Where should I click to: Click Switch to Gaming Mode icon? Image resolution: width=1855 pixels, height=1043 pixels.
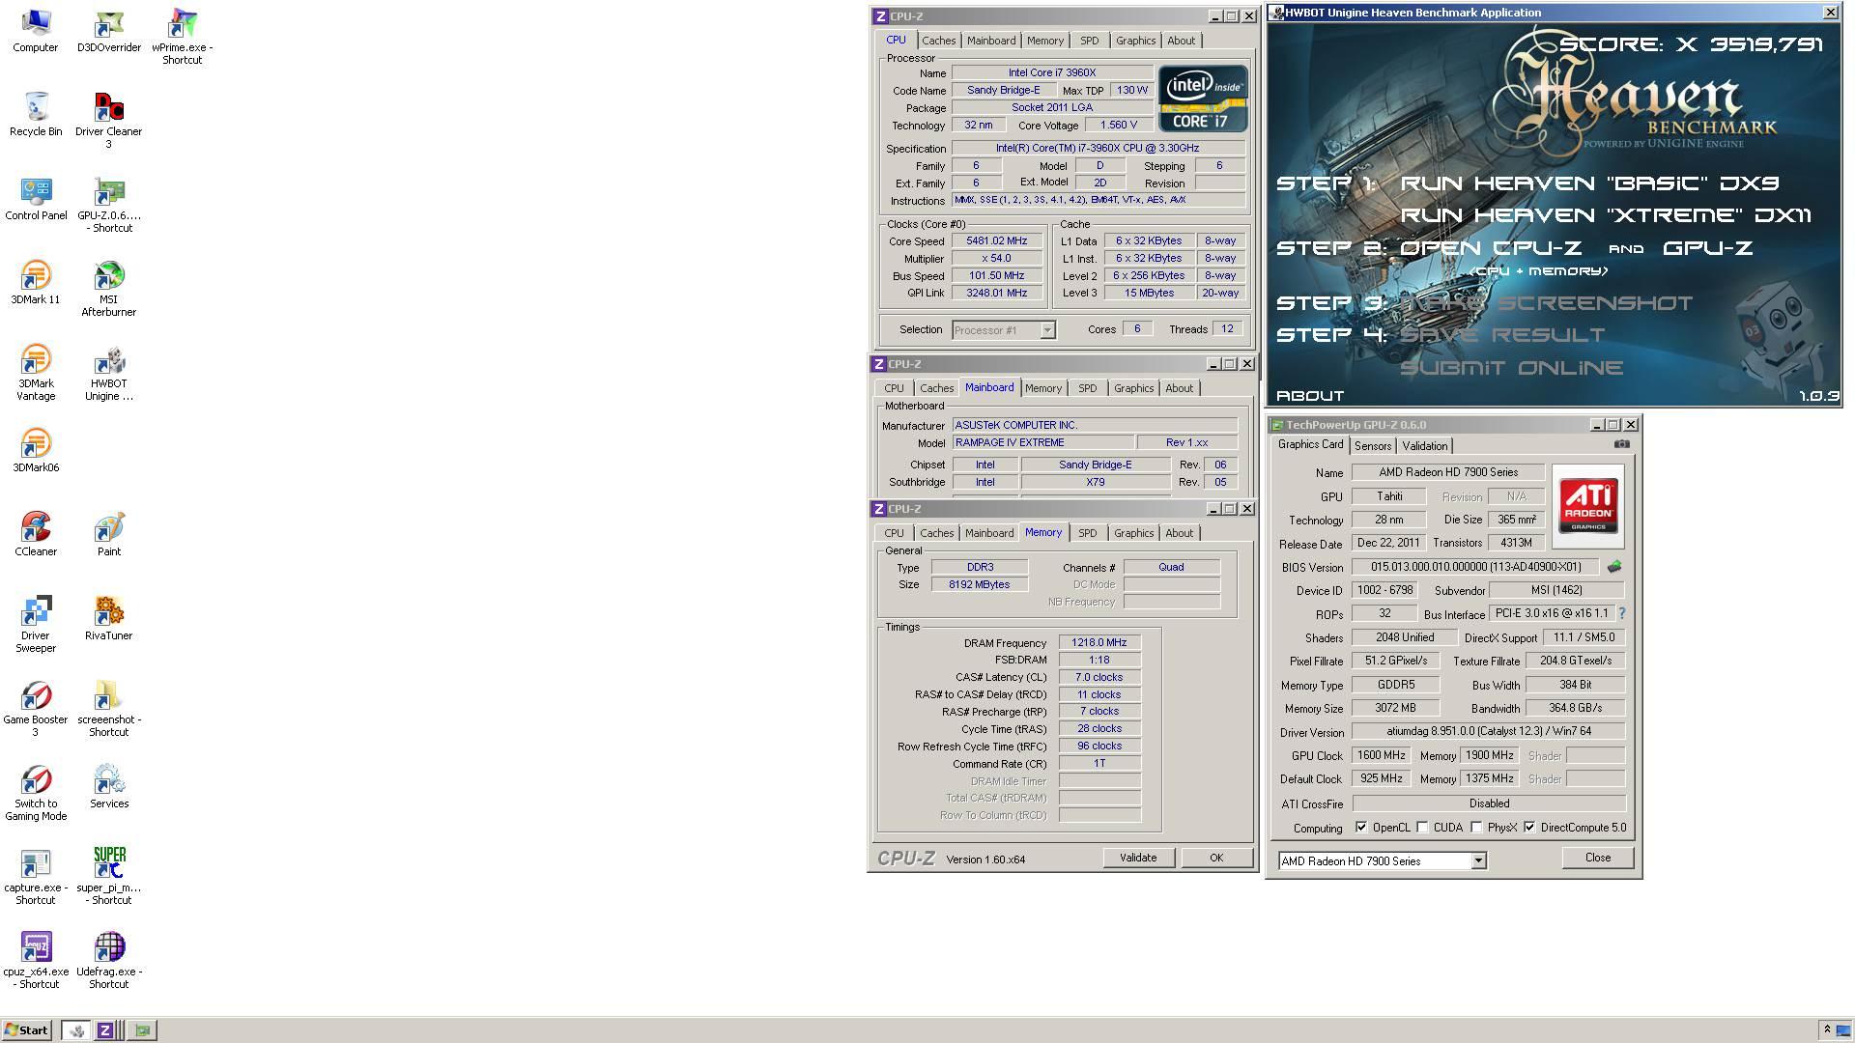(x=36, y=793)
